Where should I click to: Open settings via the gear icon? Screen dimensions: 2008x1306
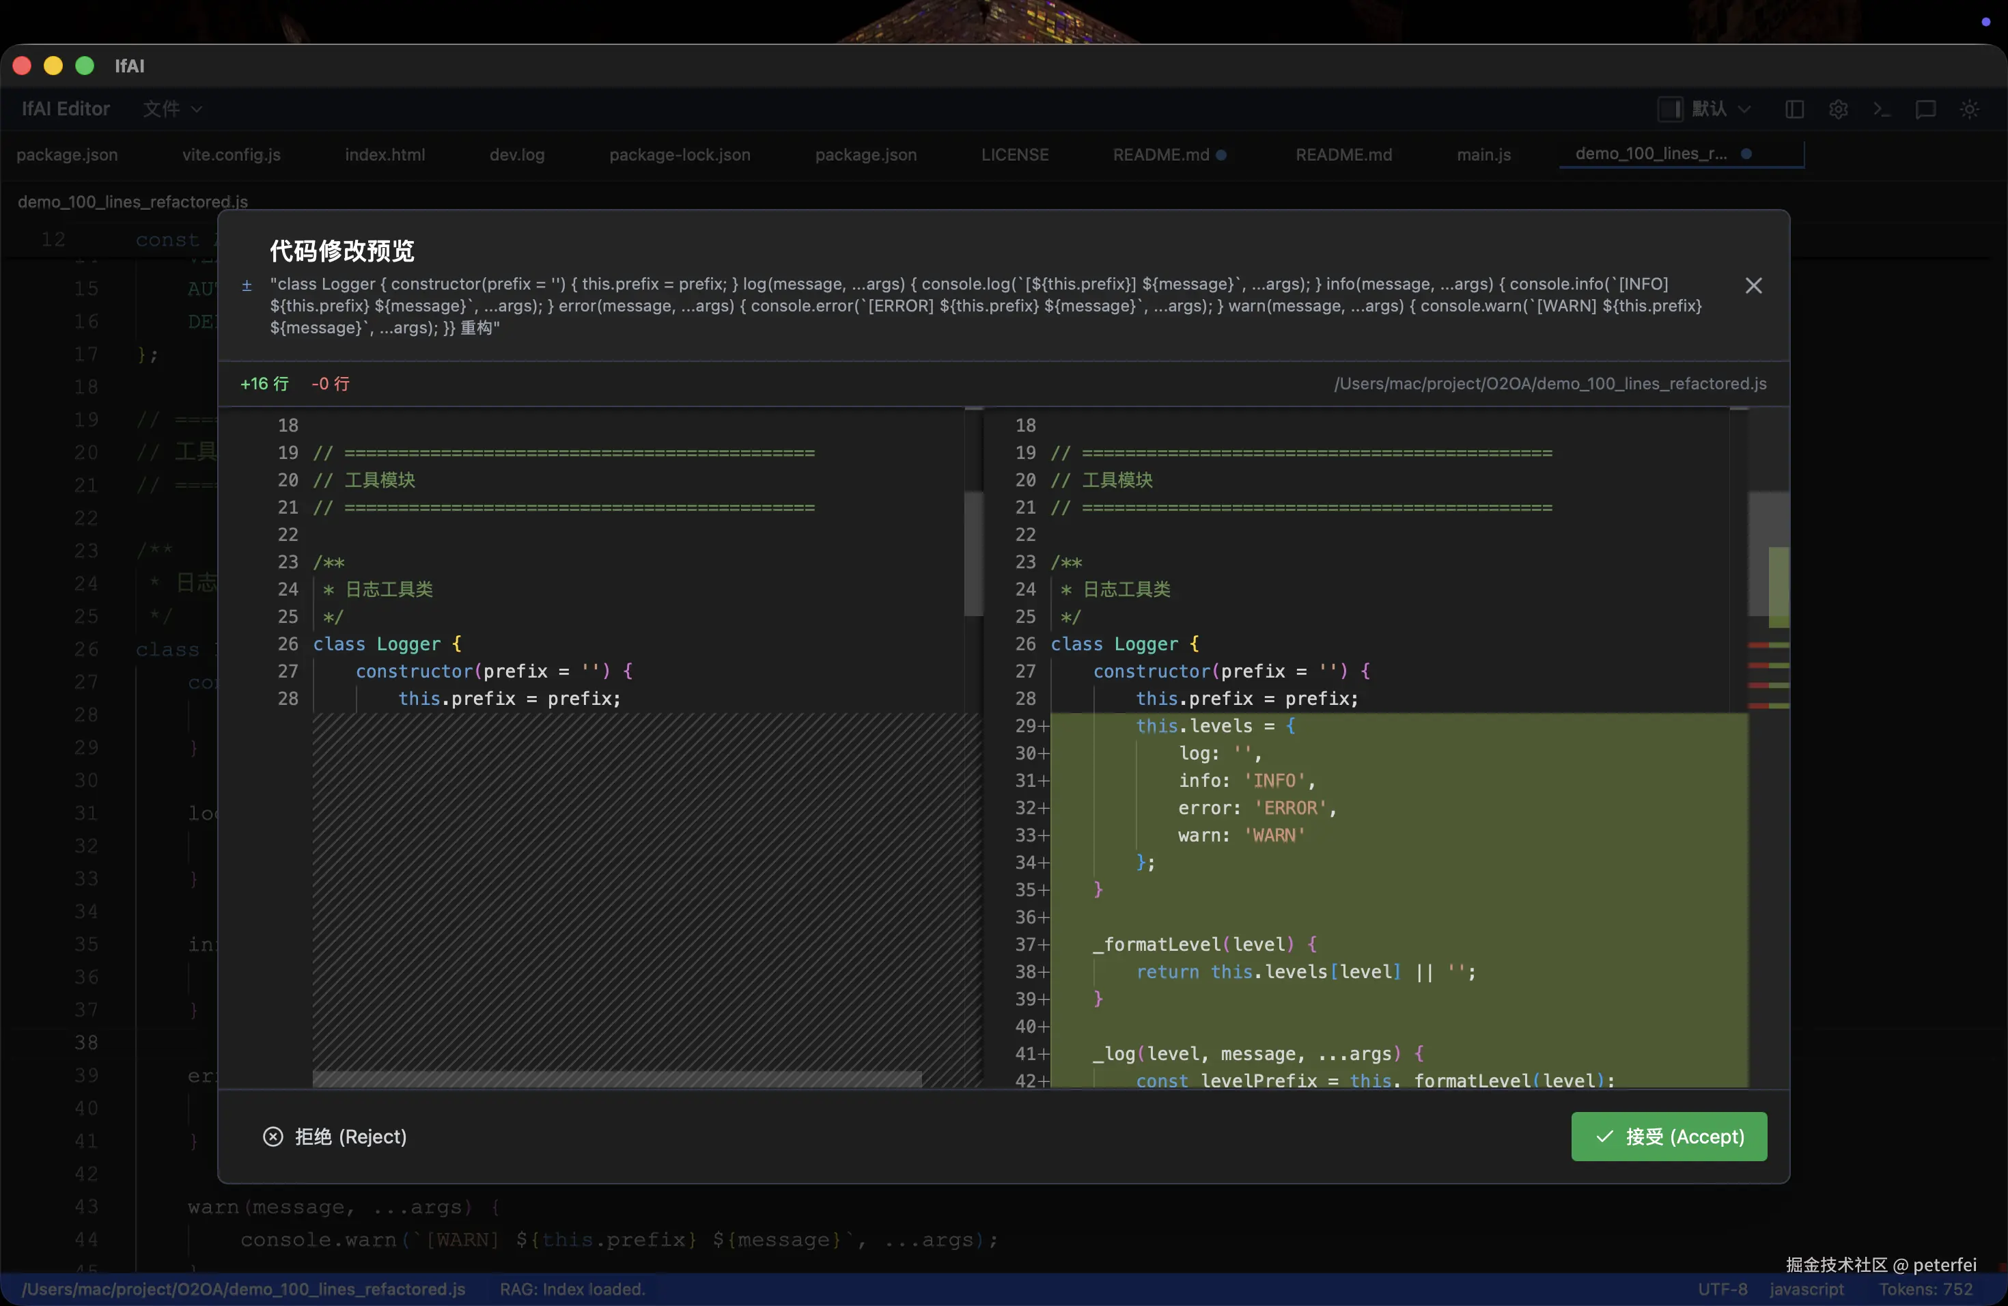(1839, 110)
